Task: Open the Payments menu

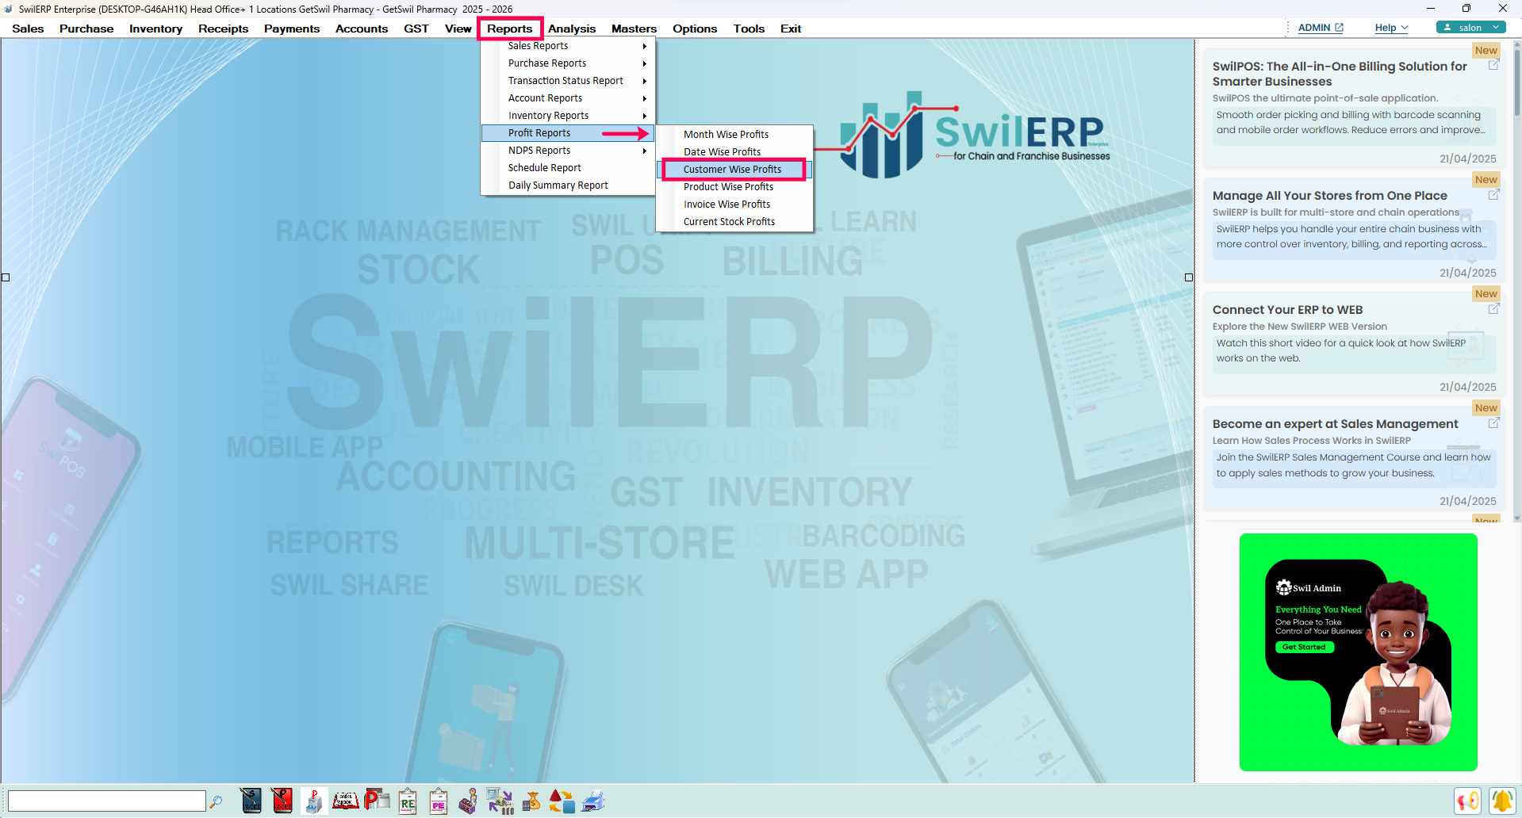Action: (292, 29)
